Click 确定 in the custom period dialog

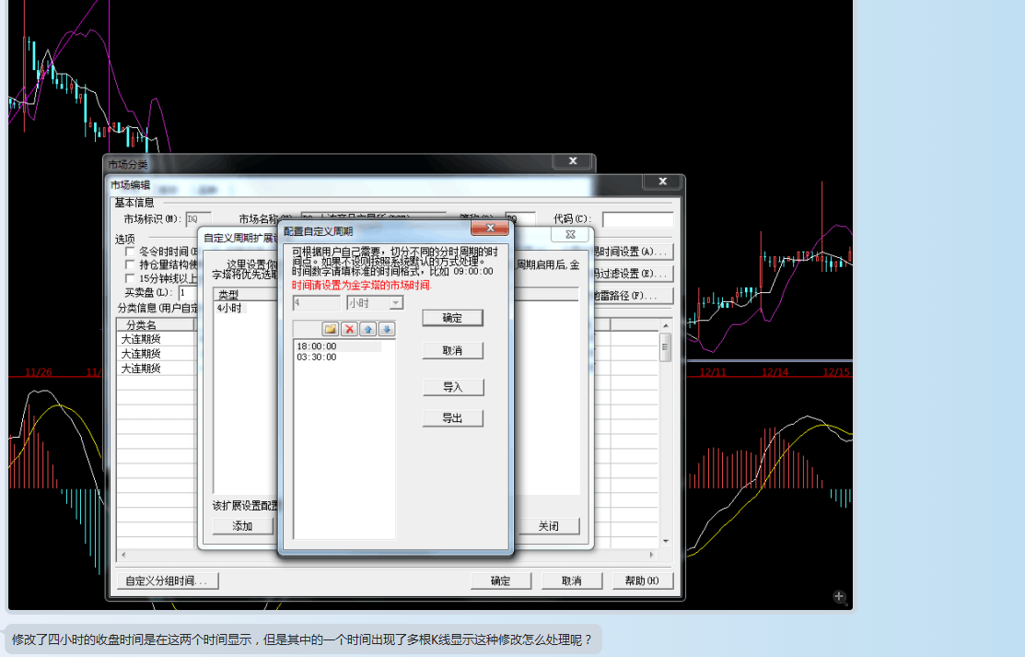click(452, 318)
